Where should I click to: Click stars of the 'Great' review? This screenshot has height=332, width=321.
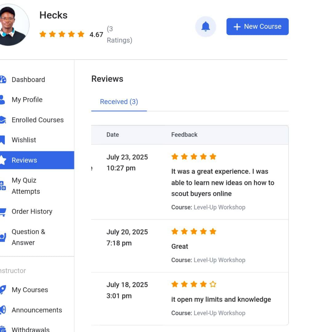194,231
